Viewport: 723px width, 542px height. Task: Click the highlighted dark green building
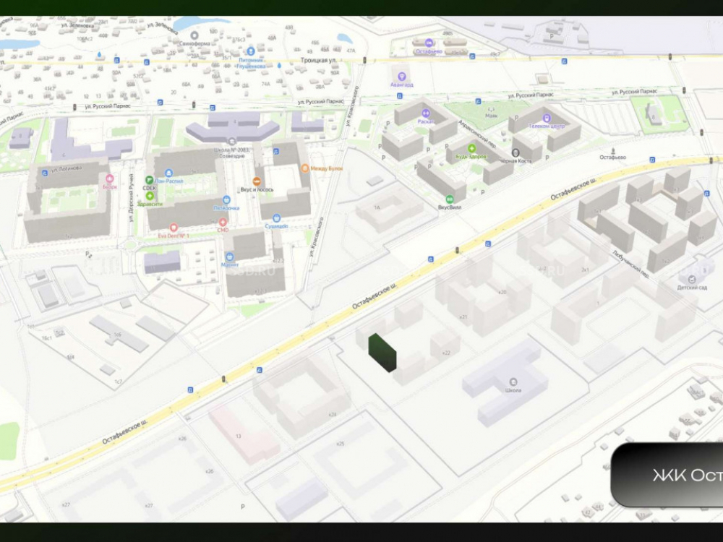pyautogui.click(x=382, y=353)
